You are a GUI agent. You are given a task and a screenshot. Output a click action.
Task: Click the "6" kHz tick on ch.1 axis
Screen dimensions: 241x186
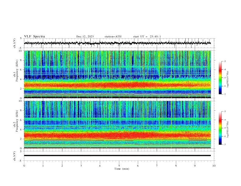21,70
